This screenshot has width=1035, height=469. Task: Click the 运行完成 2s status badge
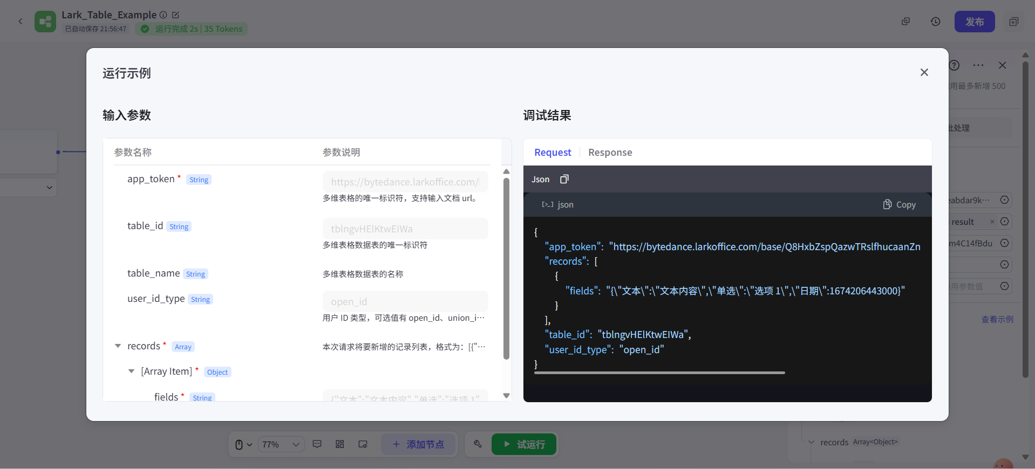(x=192, y=29)
